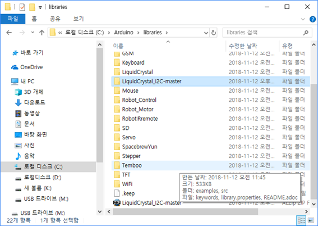The width and height of the screenshot is (318, 226).
Task: Sort by the 유형 column header
Action: (287, 46)
